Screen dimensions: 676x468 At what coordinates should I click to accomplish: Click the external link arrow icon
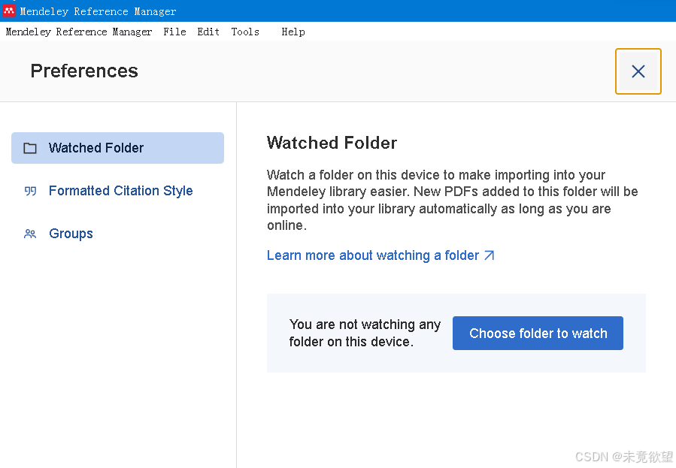point(490,255)
